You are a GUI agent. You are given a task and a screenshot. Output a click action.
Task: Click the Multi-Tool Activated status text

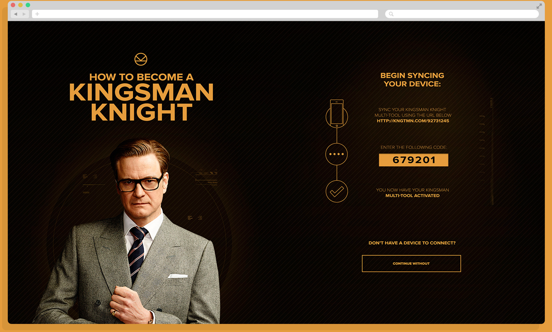coord(412,196)
